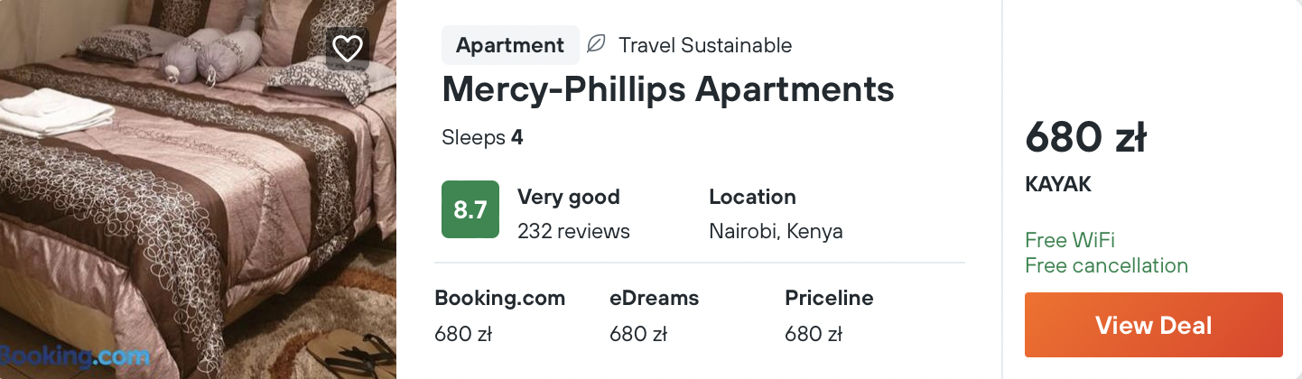This screenshot has height=379, width=1302.
Task: Click the KAYAK provider name
Action: point(1058,184)
